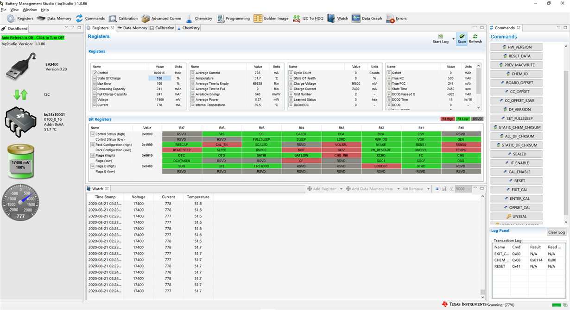Click the Start Log icon
570x310 pixels.
[x=440, y=36]
